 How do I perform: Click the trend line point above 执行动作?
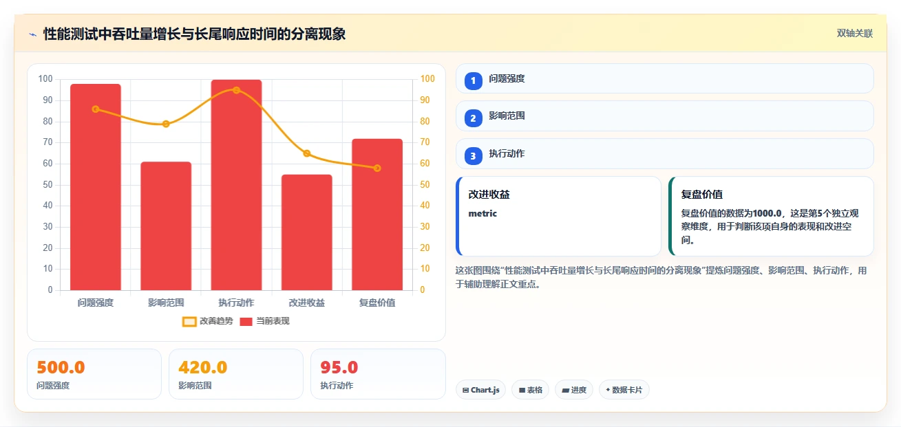click(236, 90)
